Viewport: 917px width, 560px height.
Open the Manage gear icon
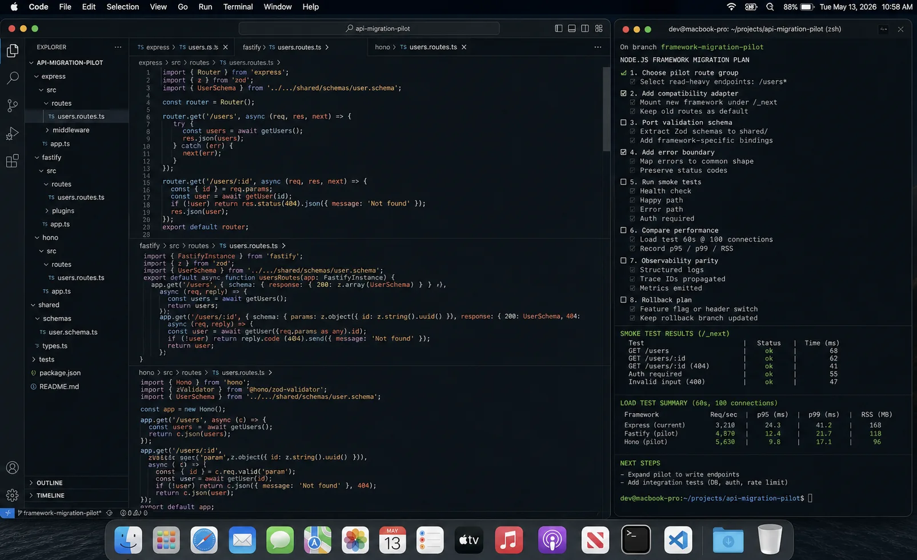[x=12, y=495]
